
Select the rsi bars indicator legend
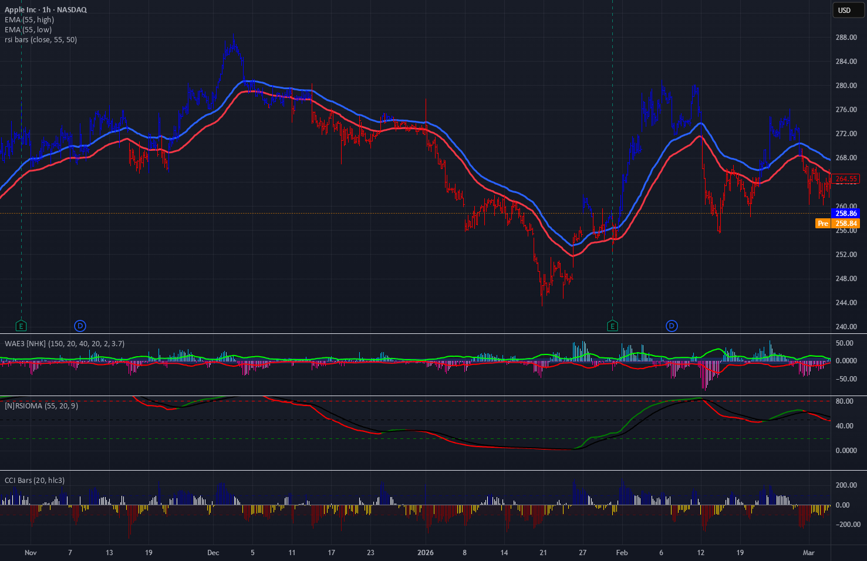point(41,39)
